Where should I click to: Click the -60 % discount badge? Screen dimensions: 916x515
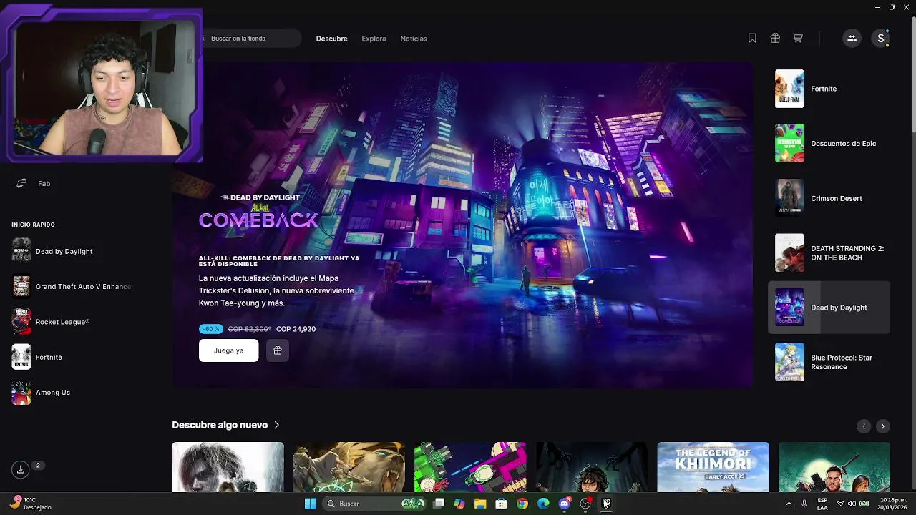(210, 329)
